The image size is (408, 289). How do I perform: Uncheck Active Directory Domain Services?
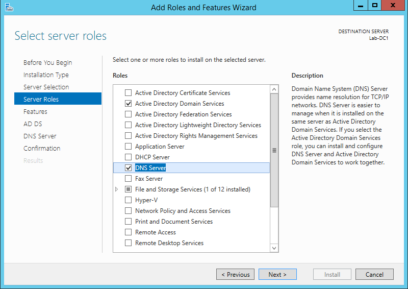[128, 104]
